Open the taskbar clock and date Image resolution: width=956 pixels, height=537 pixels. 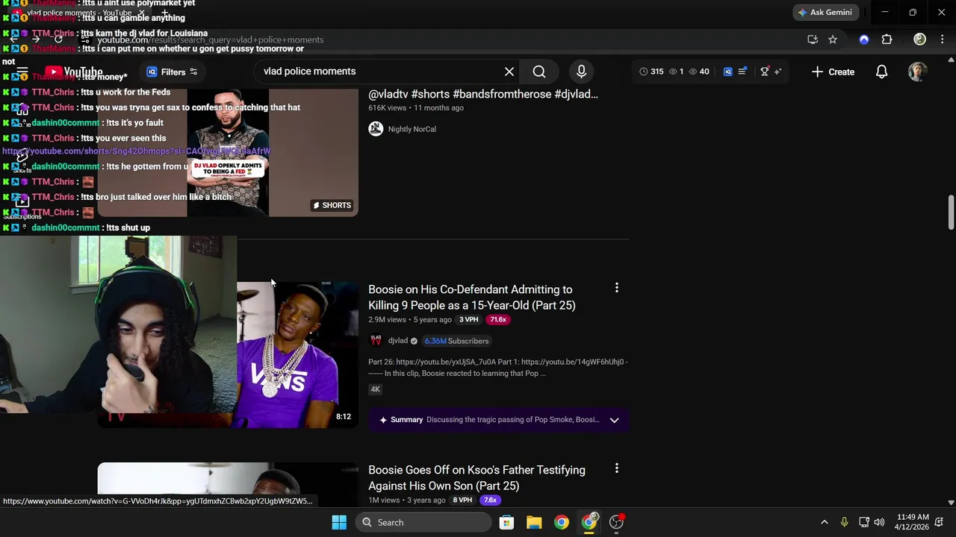click(x=913, y=522)
